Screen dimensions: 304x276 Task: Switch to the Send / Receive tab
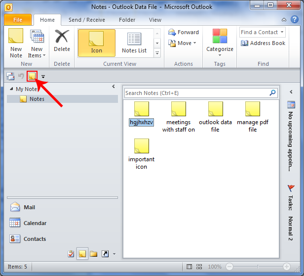click(87, 20)
